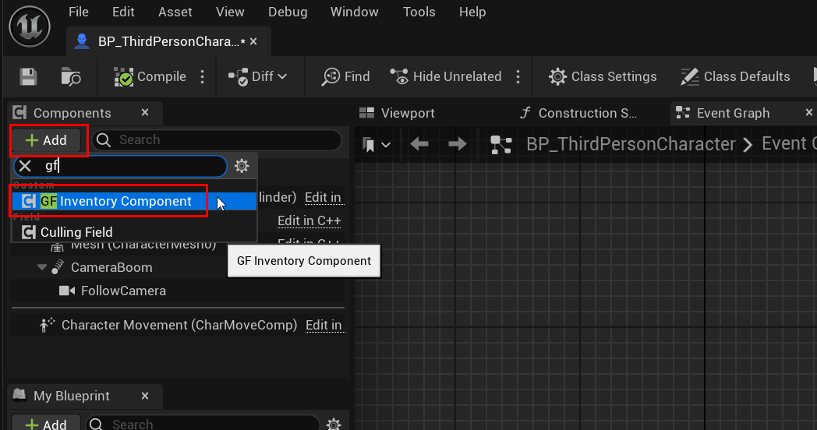Navigate back in graph history

pos(419,144)
